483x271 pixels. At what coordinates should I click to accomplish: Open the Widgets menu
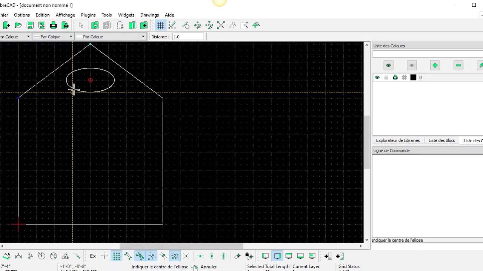126,15
